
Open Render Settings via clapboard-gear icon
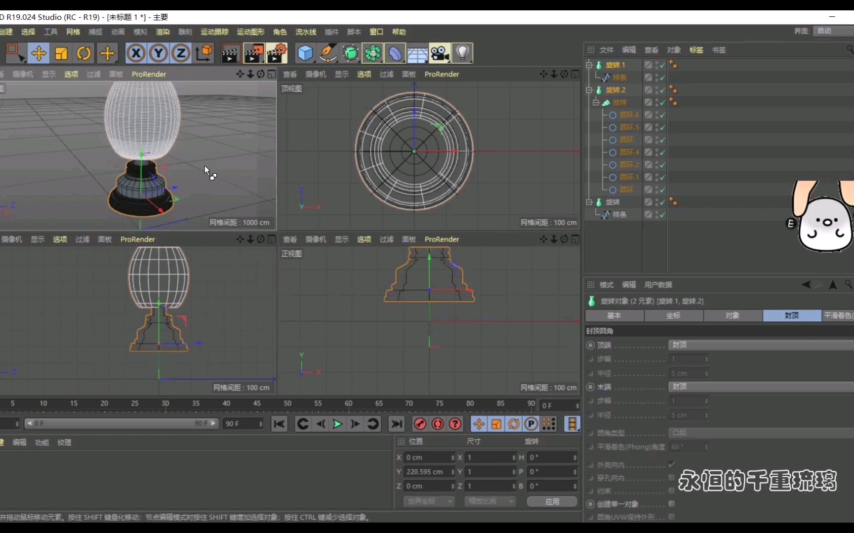pos(277,53)
